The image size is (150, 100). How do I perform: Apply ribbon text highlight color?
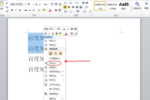pos(44,10)
